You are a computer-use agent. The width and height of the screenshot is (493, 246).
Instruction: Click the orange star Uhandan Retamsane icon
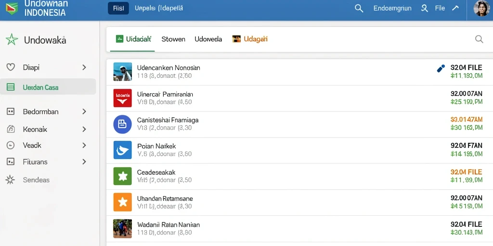(x=122, y=202)
